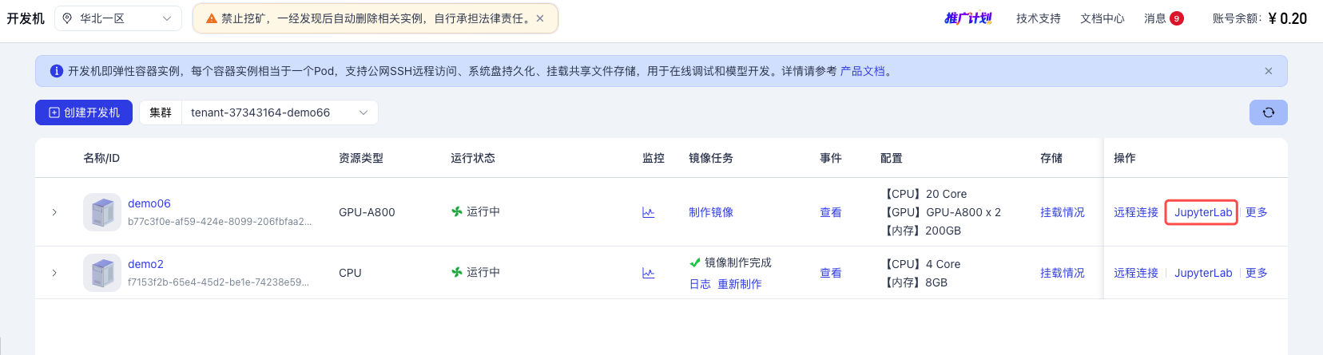Expand the demo06 row details
This screenshot has height=355, width=1323.
point(54,212)
